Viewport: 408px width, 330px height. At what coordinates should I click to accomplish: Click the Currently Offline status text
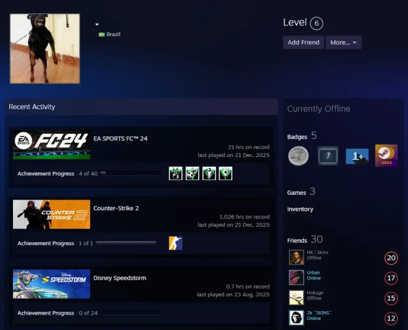pyautogui.click(x=319, y=109)
